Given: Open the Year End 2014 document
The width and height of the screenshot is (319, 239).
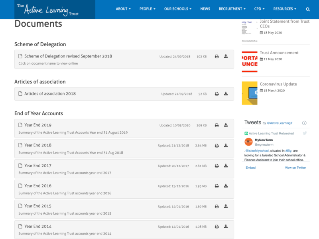Looking at the screenshot, I should [38, 226].
